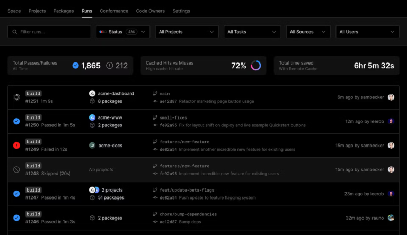407x235 pixels.
Task: Click the acme-dashboard project icon
Action: click(x=92, y=94)
